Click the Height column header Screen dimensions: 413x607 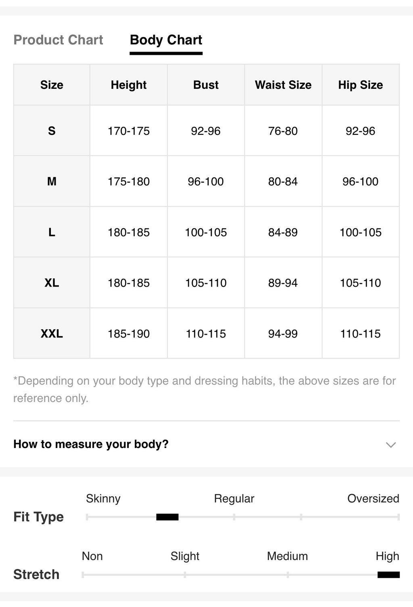(129, 85)
